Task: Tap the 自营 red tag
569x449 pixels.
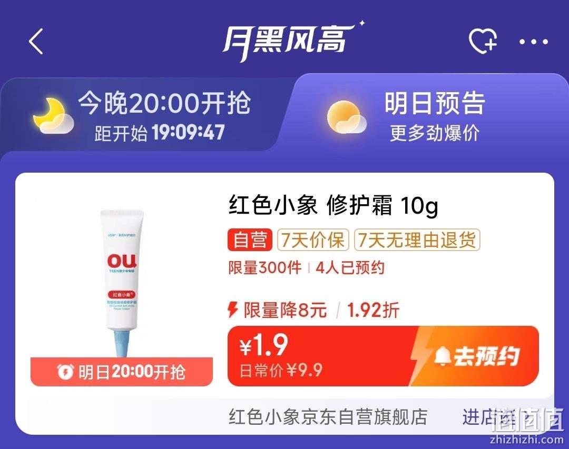Action: click(250, 240)
